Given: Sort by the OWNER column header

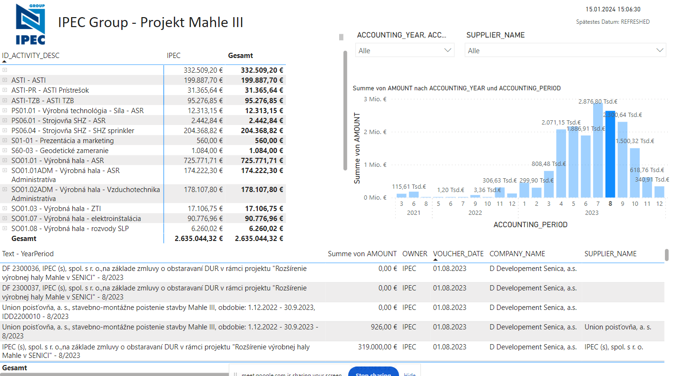Looking at the screenshot, I should [415, 254].
